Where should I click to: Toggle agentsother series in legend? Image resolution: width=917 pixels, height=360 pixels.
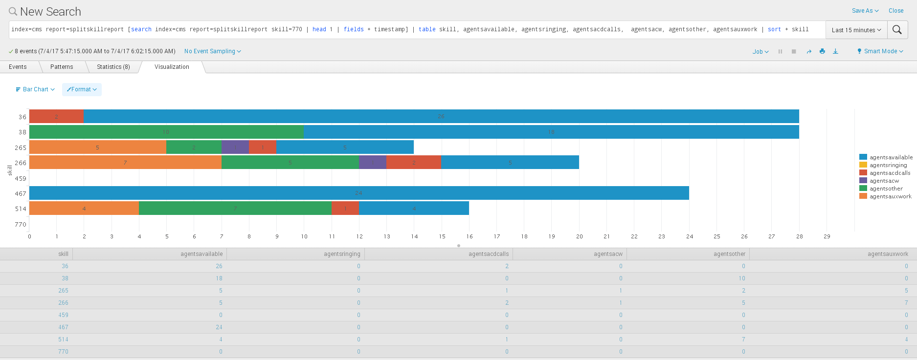tap(886, 189)
